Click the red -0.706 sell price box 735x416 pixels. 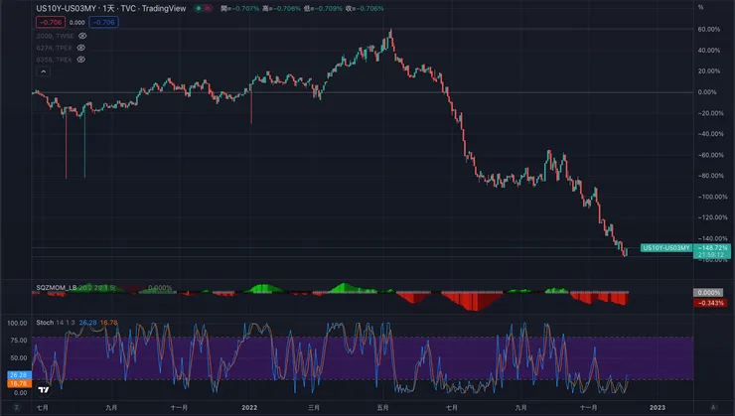[x=51, y=22]
